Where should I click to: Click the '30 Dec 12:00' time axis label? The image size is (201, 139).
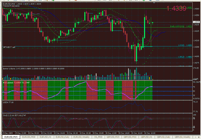(x=111, y=133)
